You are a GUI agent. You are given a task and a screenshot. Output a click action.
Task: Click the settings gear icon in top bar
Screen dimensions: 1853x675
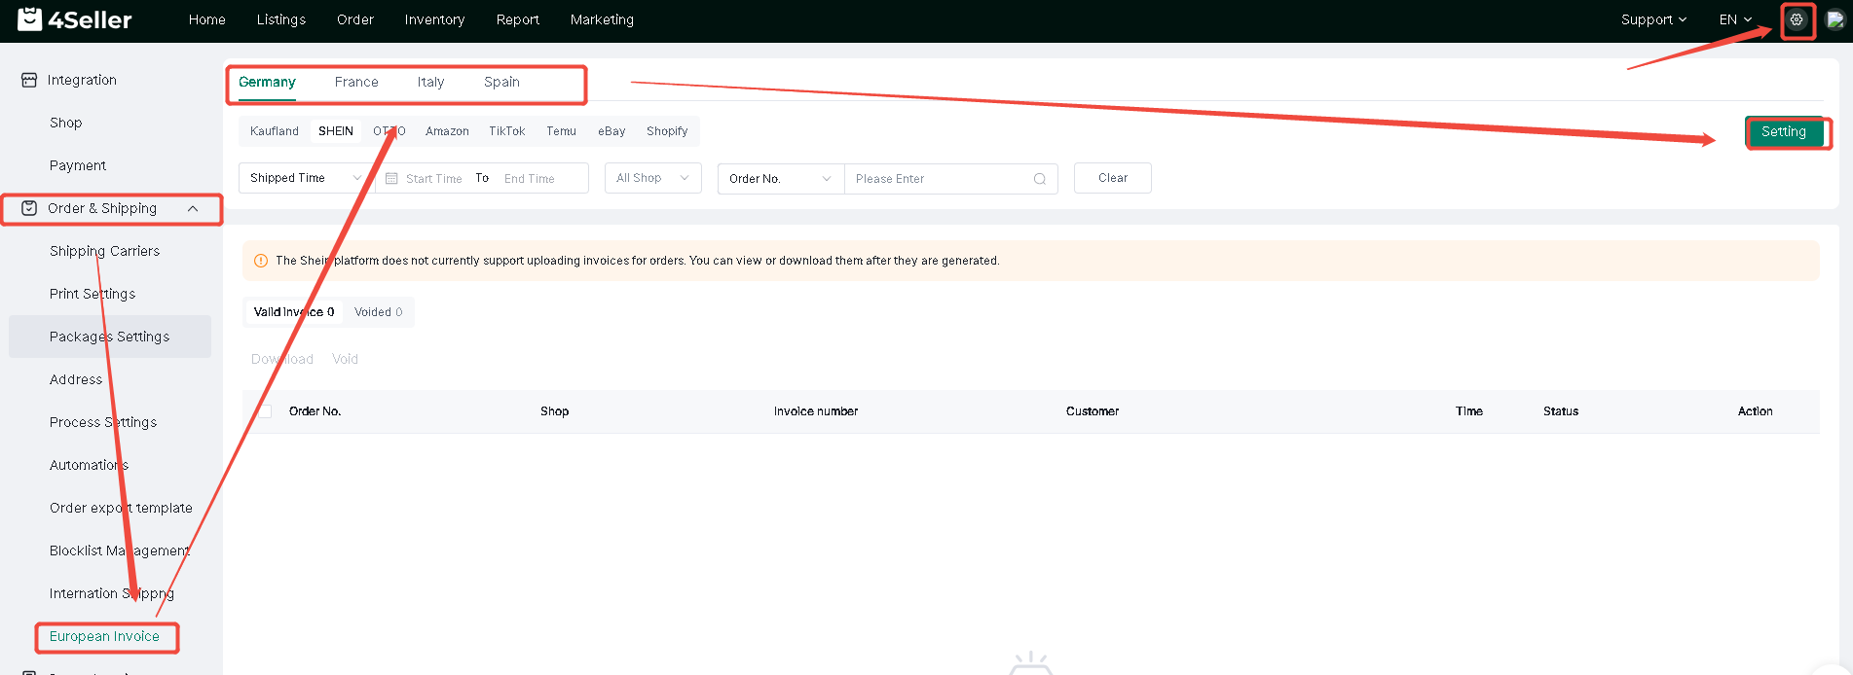(x=1797, y=19)
